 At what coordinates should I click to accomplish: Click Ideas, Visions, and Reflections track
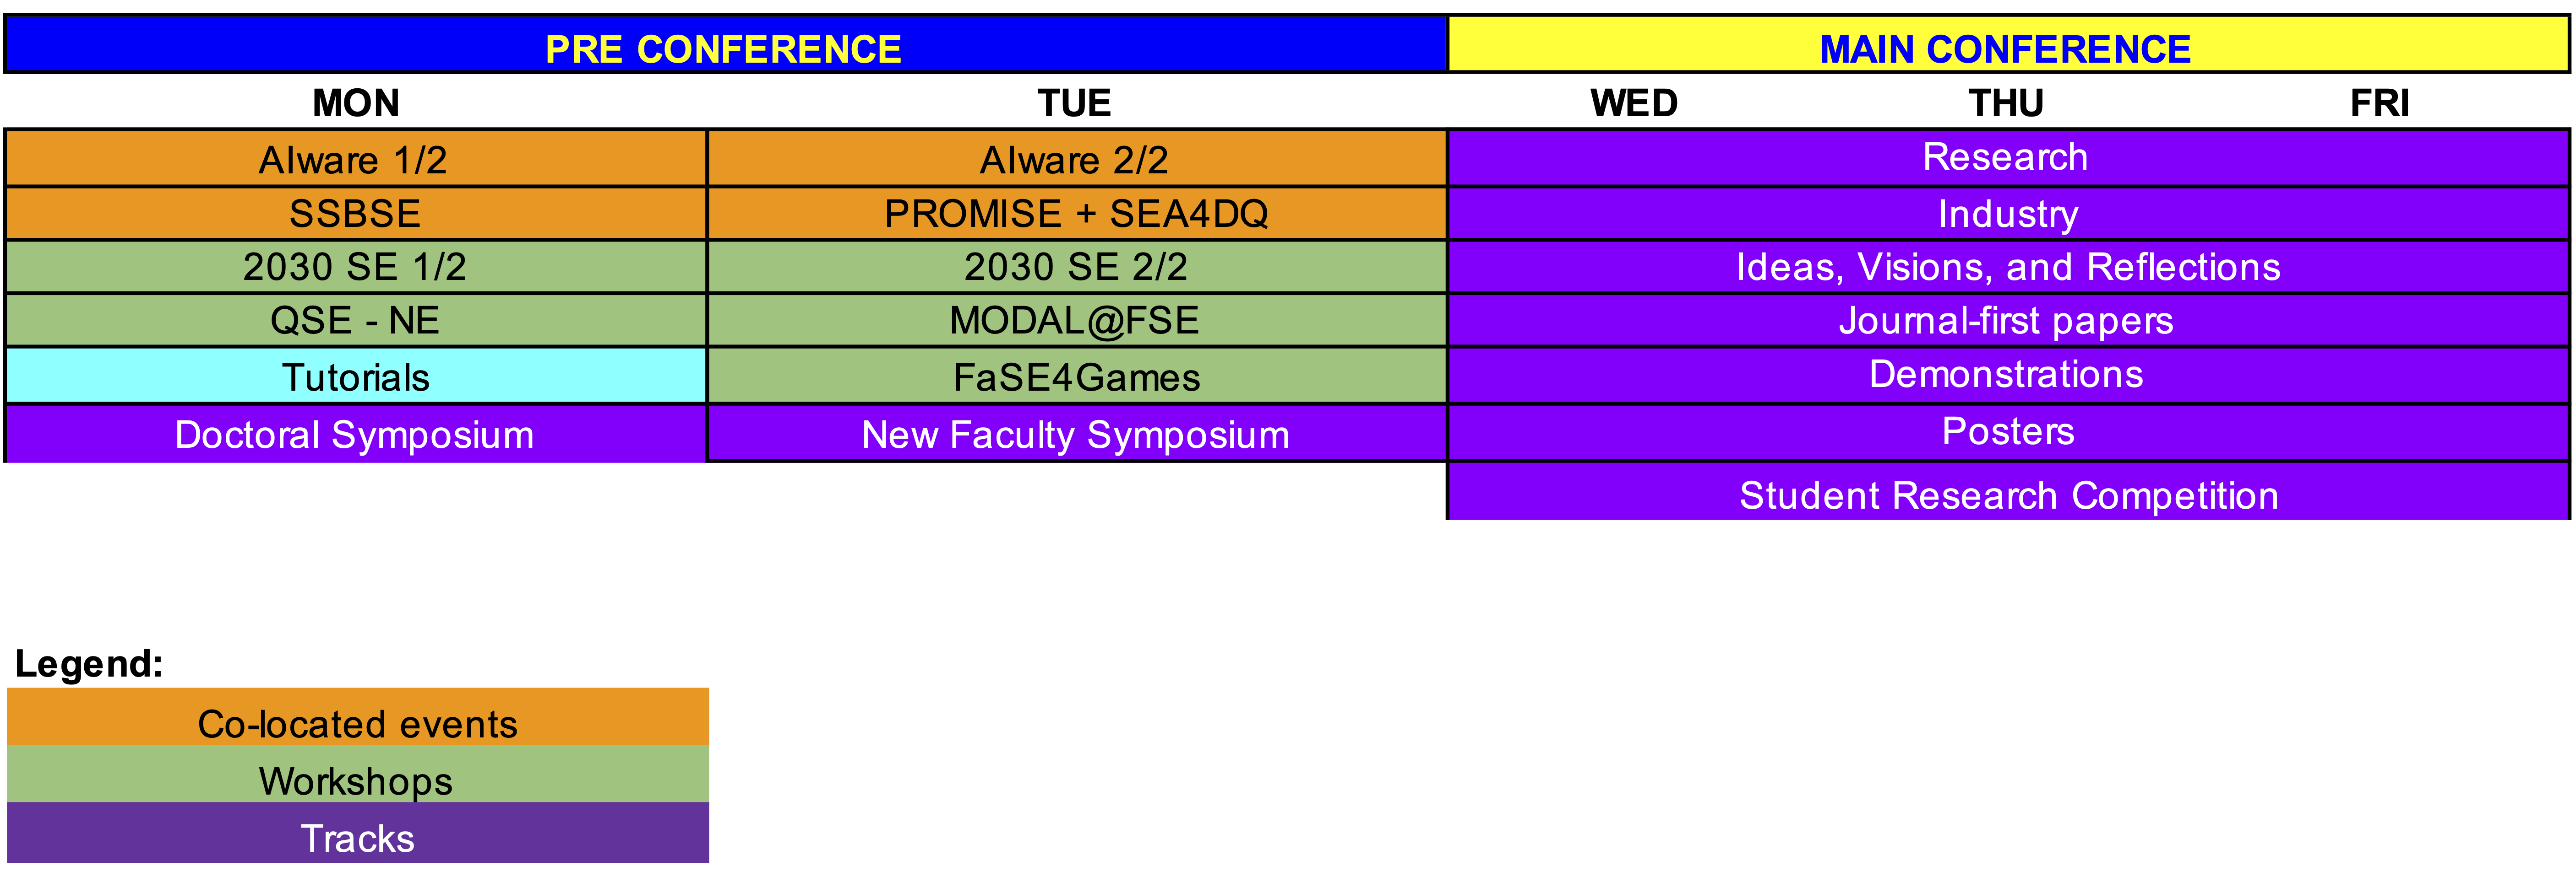point(2008,267)
